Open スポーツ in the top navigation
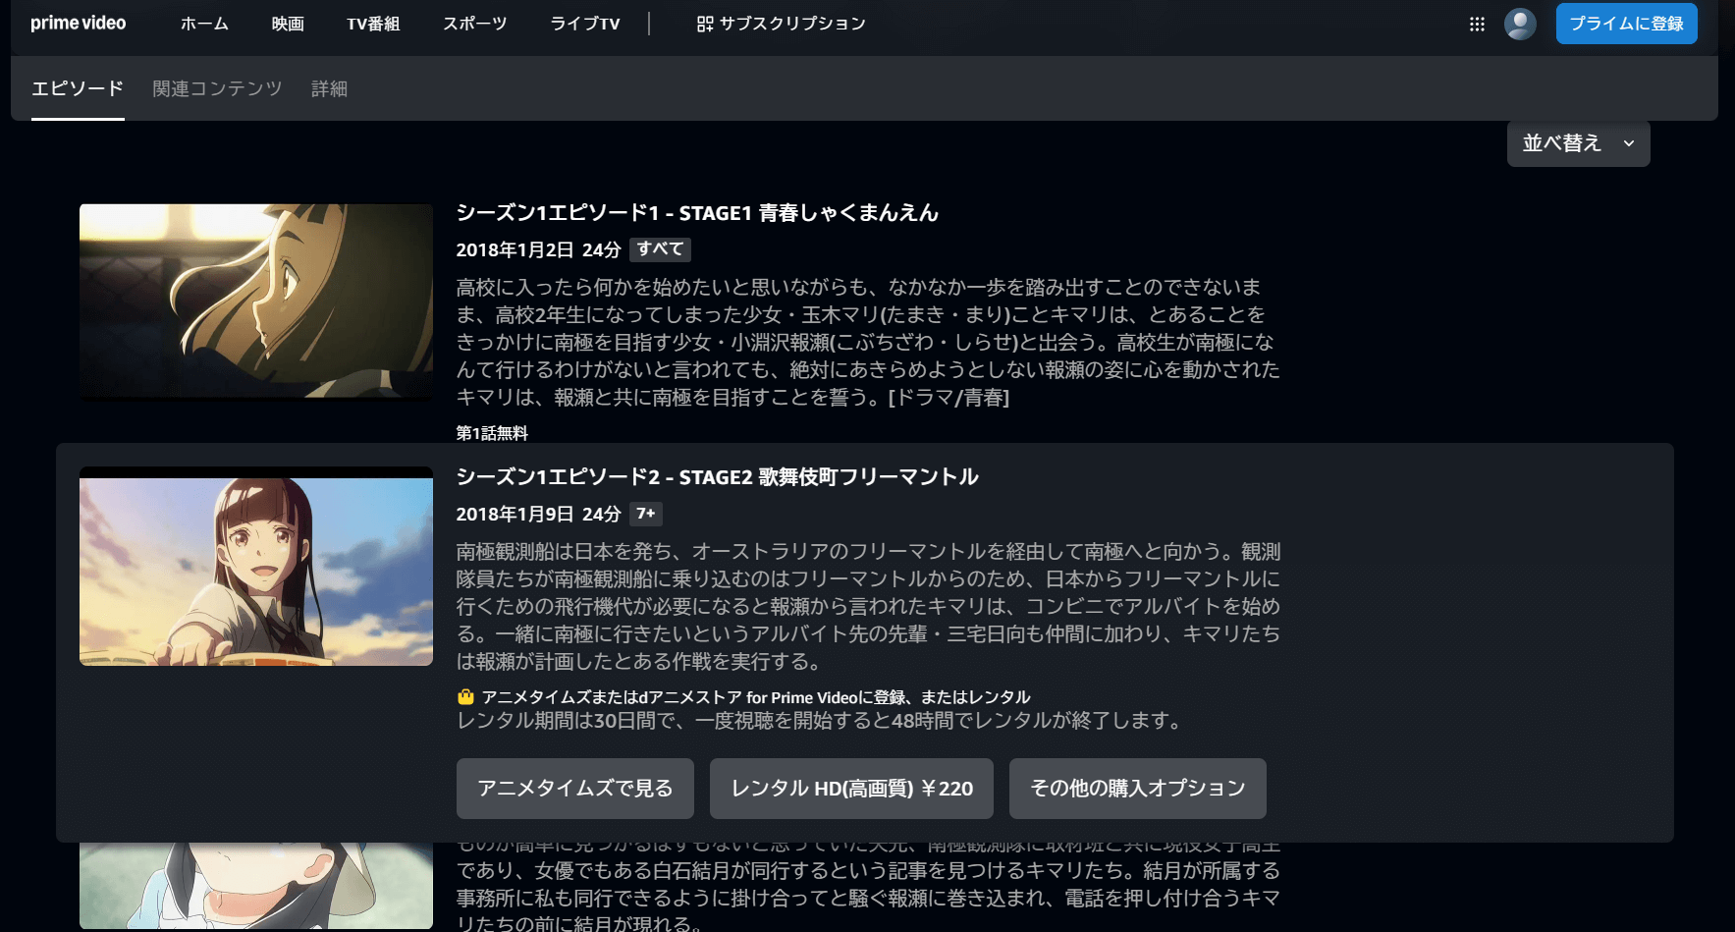The height and width of the screenshot is (932, 1735). point(474,24)
